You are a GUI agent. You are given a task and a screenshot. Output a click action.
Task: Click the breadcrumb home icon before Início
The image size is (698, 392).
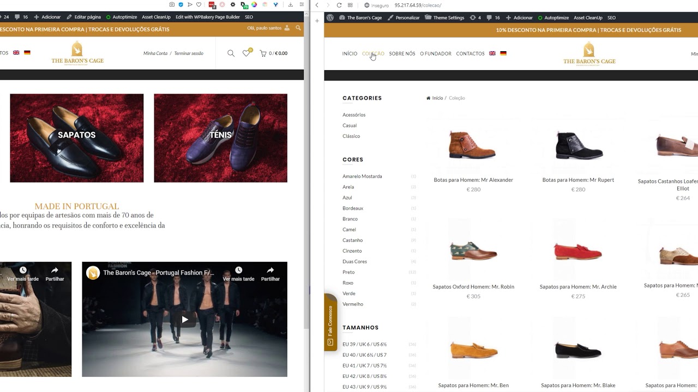(x=429, y=98)
